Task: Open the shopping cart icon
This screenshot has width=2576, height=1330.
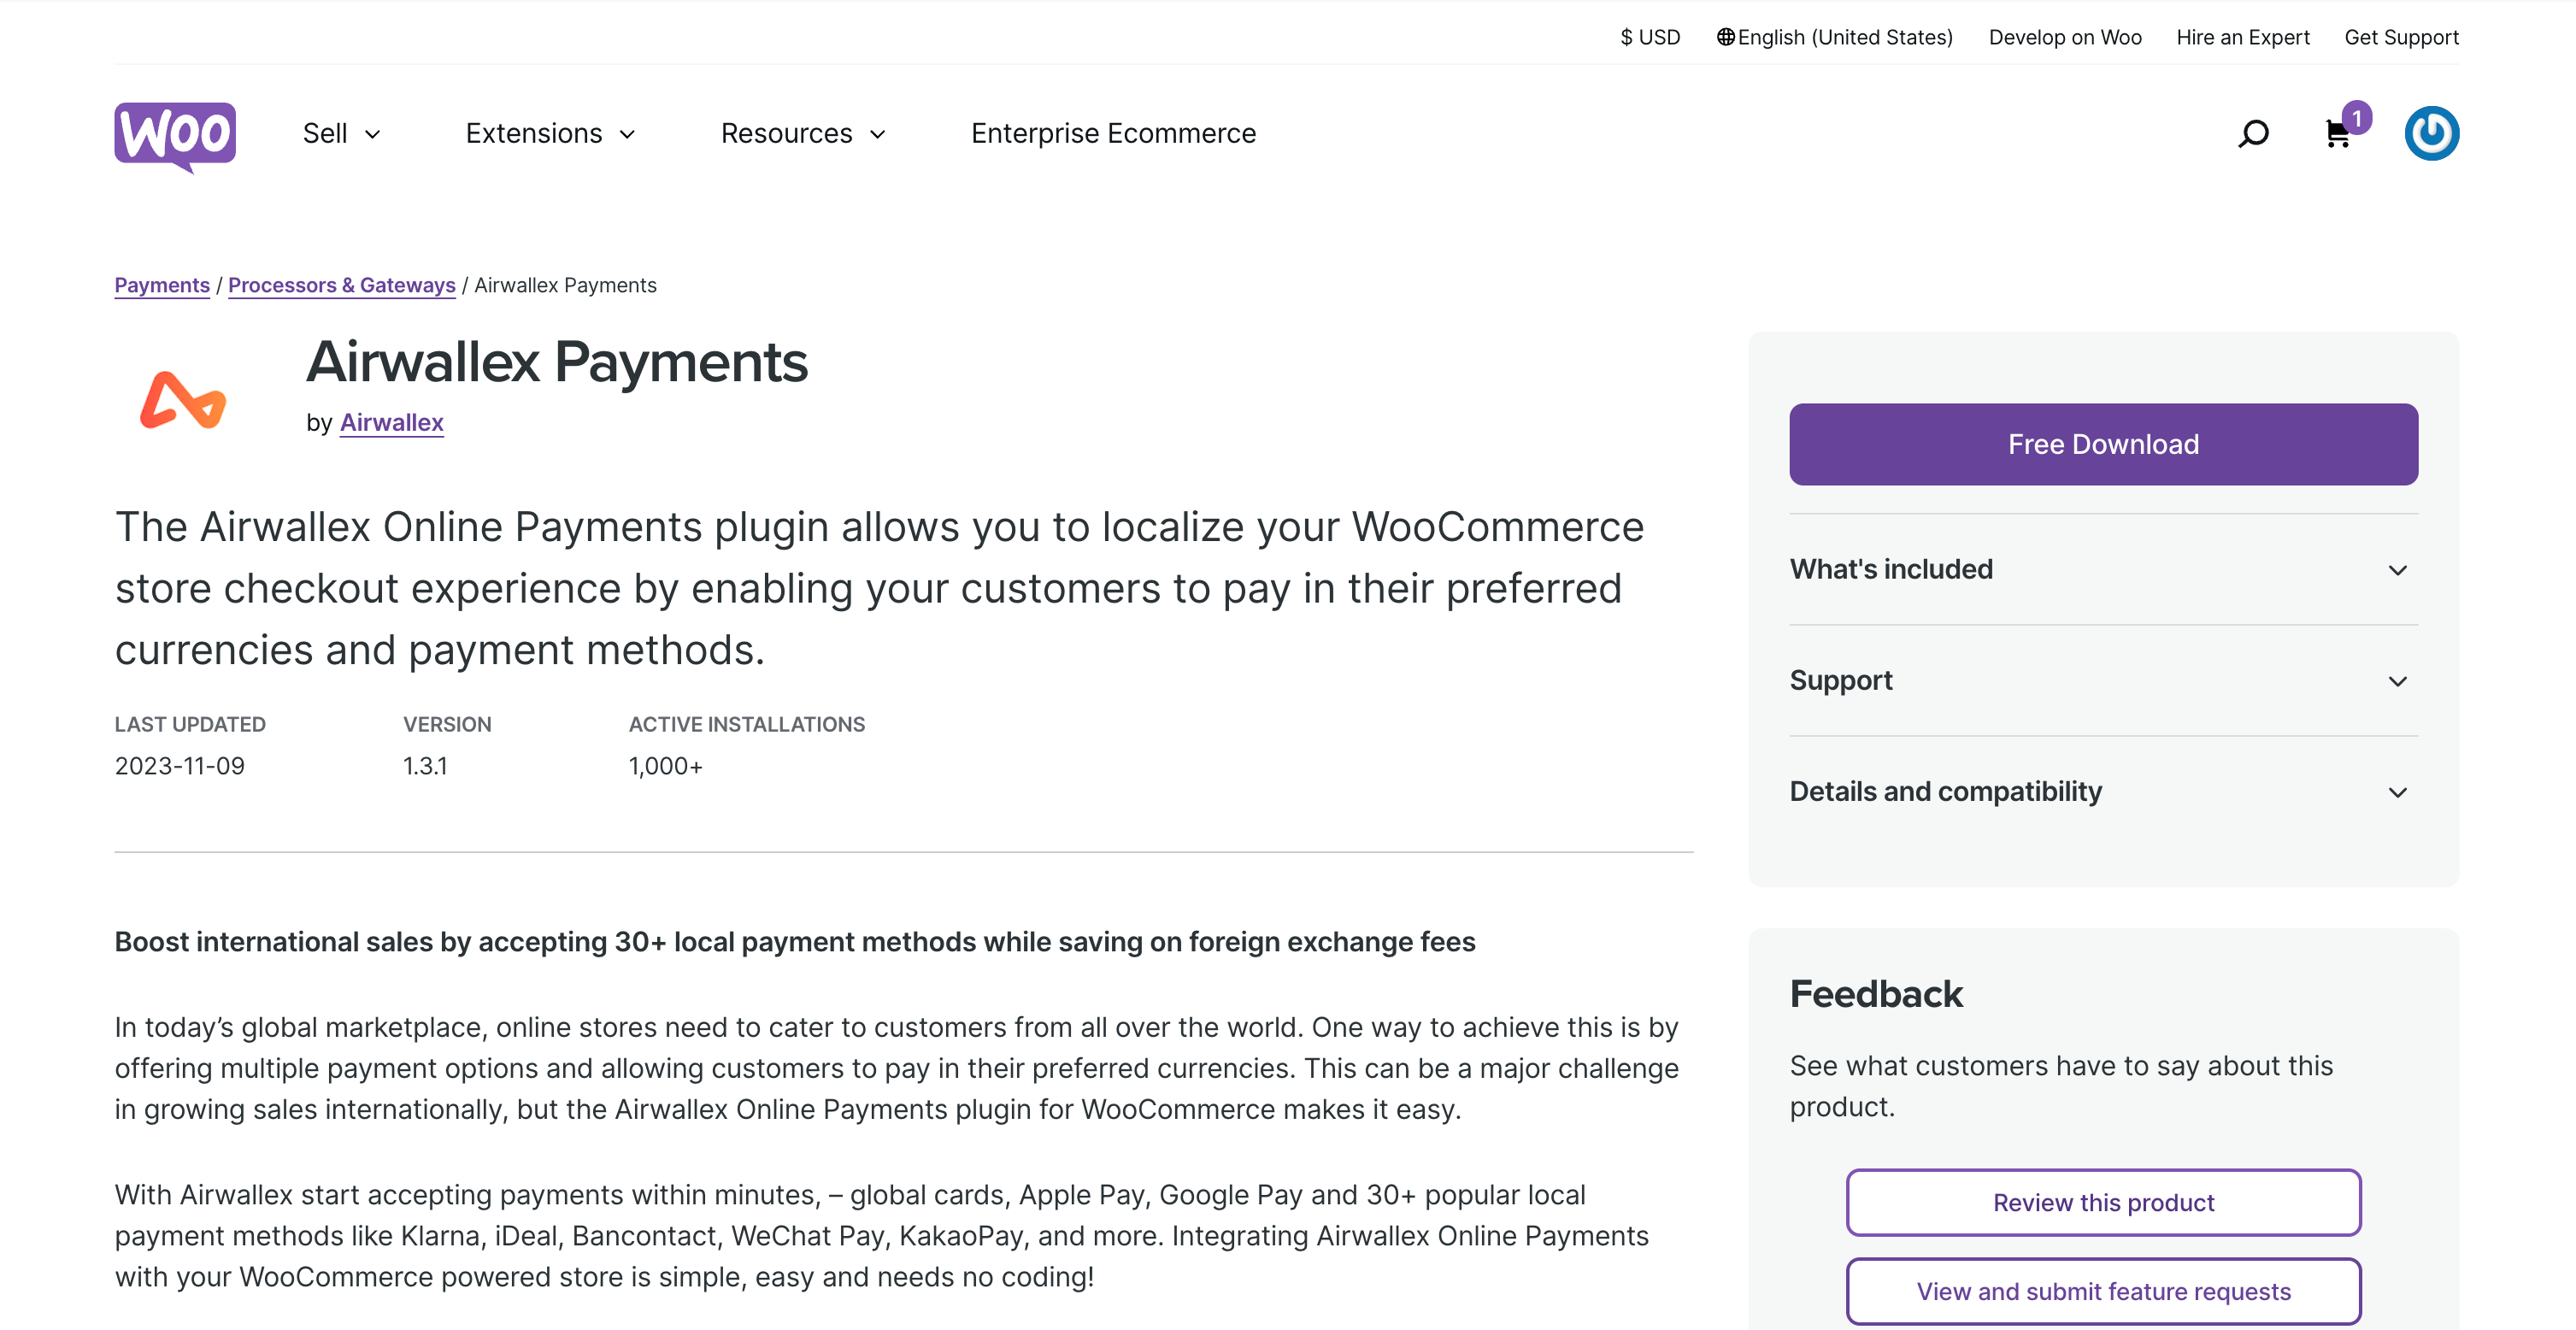Action: (x=2338, y=134)
